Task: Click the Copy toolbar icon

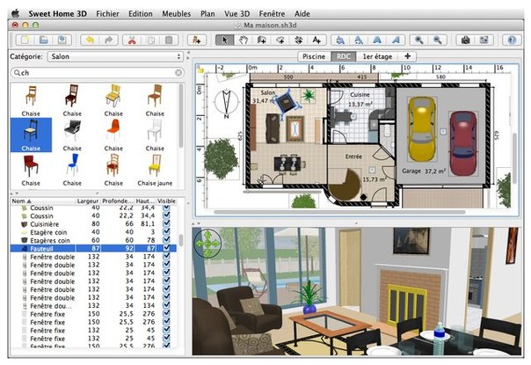Action: coord(150,40)
